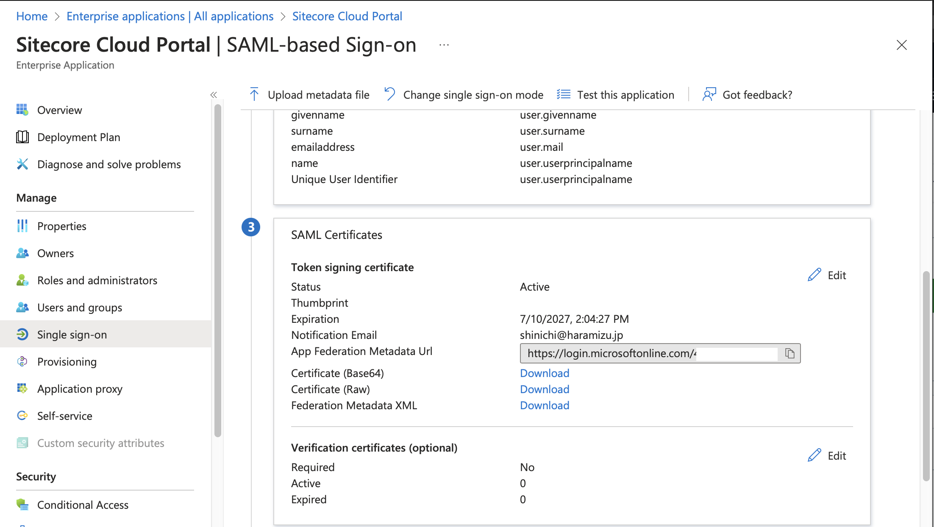This screenshot has height=527, width=934.
Task: Open the Provisioning page
Action: pyautogui.click(x=106, y=362)
